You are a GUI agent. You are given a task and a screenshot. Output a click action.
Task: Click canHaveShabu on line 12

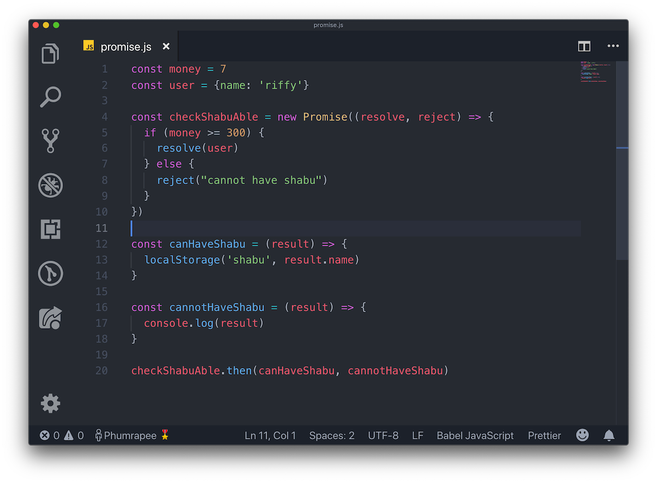(x=208, y=244)
